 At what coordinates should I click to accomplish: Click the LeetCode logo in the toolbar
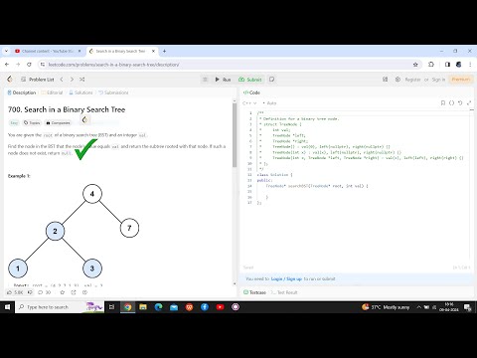10,80
